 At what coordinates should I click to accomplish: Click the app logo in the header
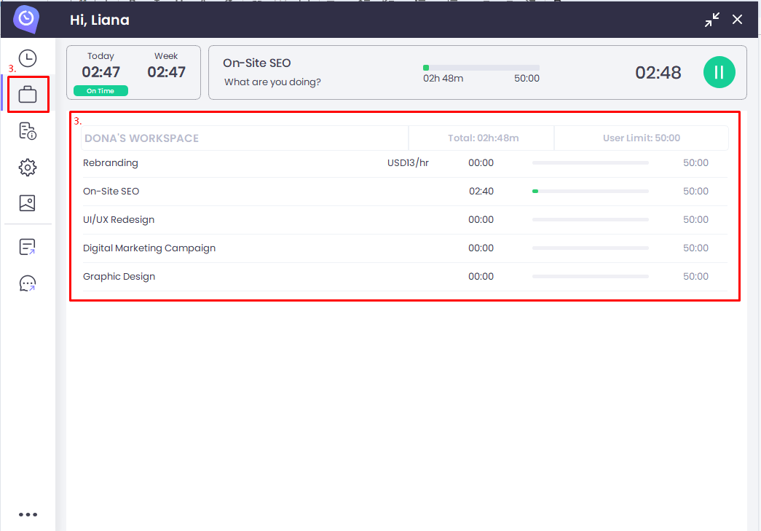click(x=26, y=20)
